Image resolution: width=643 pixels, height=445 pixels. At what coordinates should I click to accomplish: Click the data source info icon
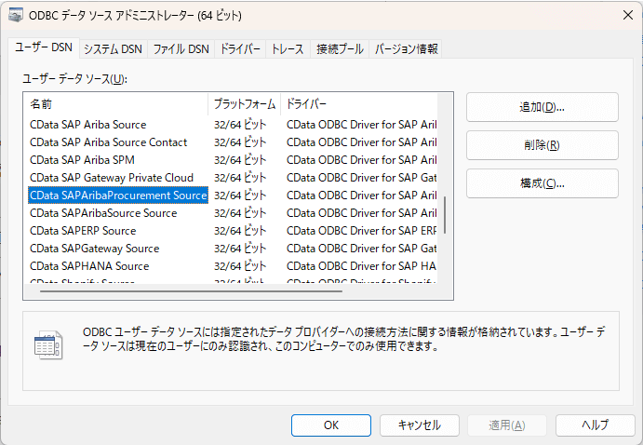pyautogui.click(x=48, y=345)
